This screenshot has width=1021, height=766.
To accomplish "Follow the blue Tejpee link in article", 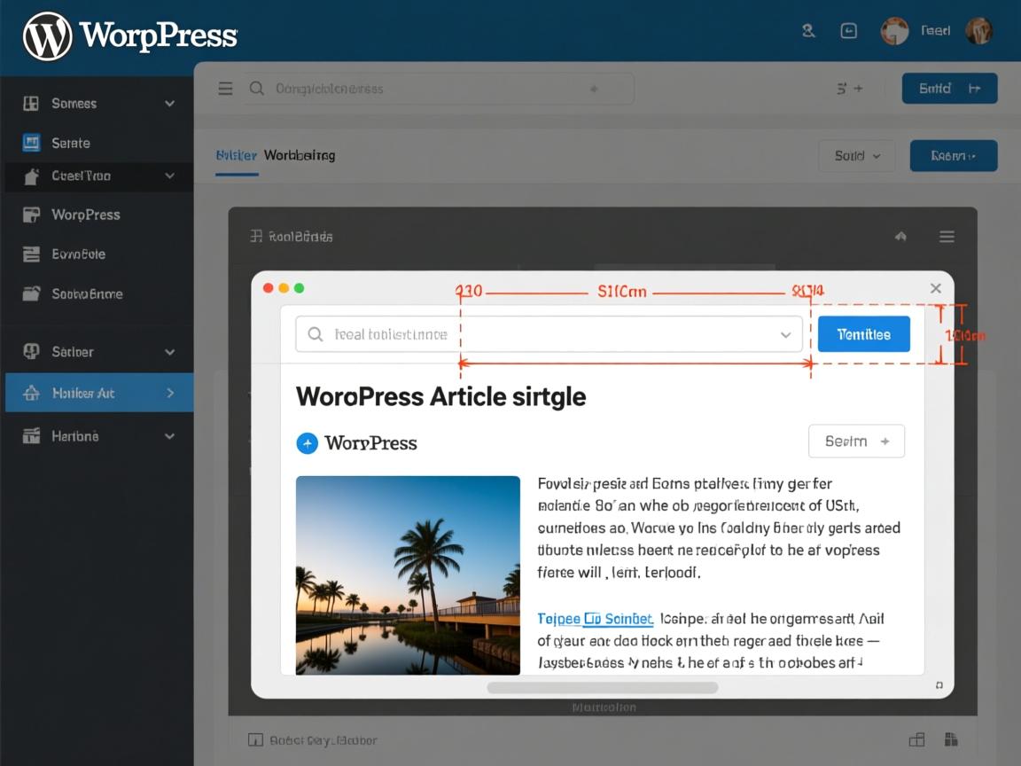I will click(595, 619).
